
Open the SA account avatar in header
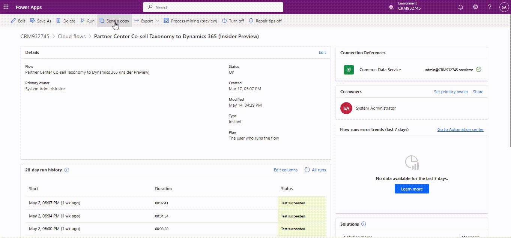click(503, 7)
